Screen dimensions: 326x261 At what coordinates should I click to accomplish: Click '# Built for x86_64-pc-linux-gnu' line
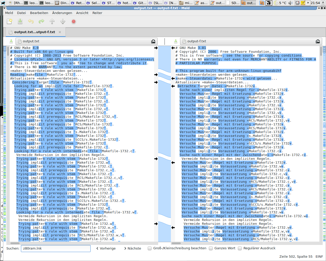pyautogui.click(x=42, y=52)
